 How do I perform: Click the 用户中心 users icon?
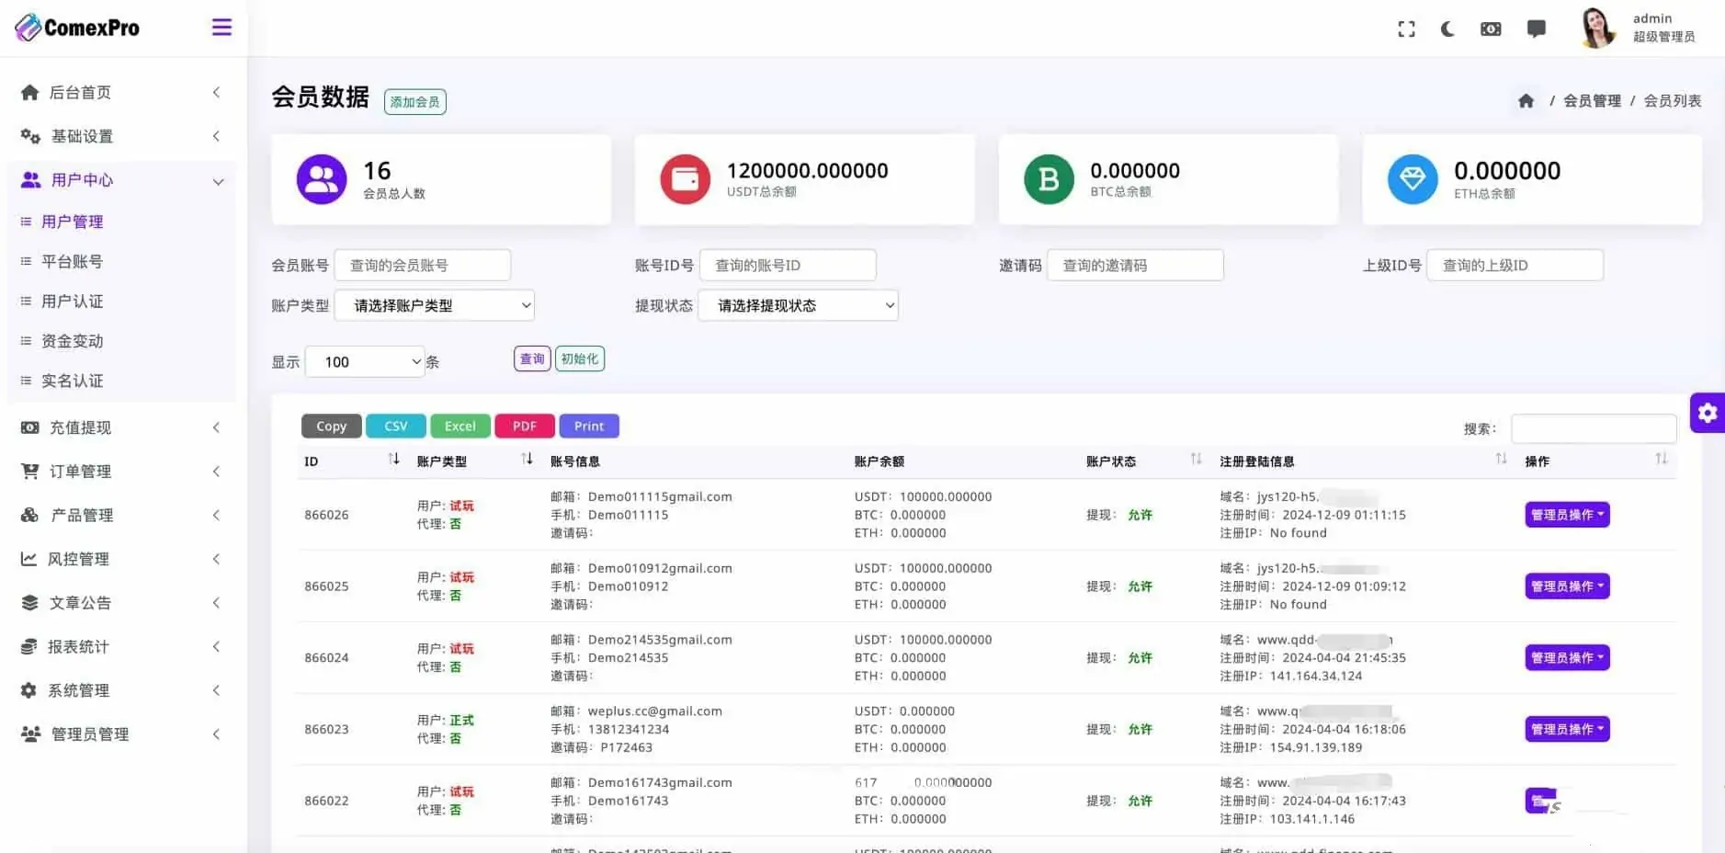pyautogui.click(x=31, y=180)
